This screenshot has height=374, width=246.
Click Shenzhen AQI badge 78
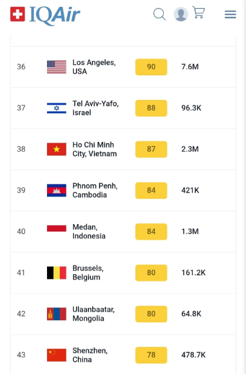click(x=151, y=355)
